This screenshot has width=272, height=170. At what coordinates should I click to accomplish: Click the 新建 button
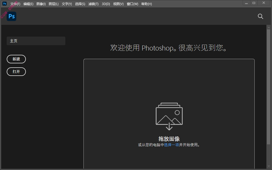(x=16, y=59)
